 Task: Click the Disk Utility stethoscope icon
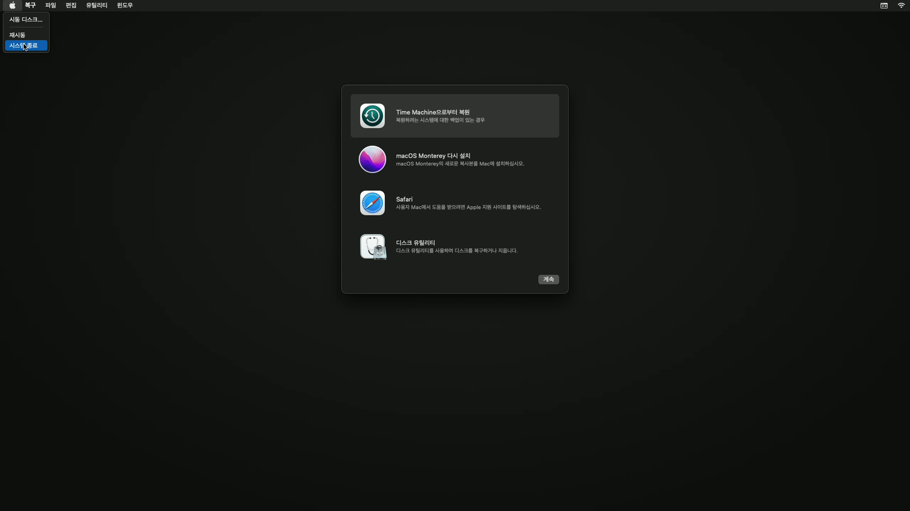point(372,247)
